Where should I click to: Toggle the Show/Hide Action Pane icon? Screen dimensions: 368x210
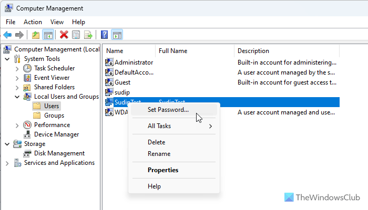pos(117,35)
